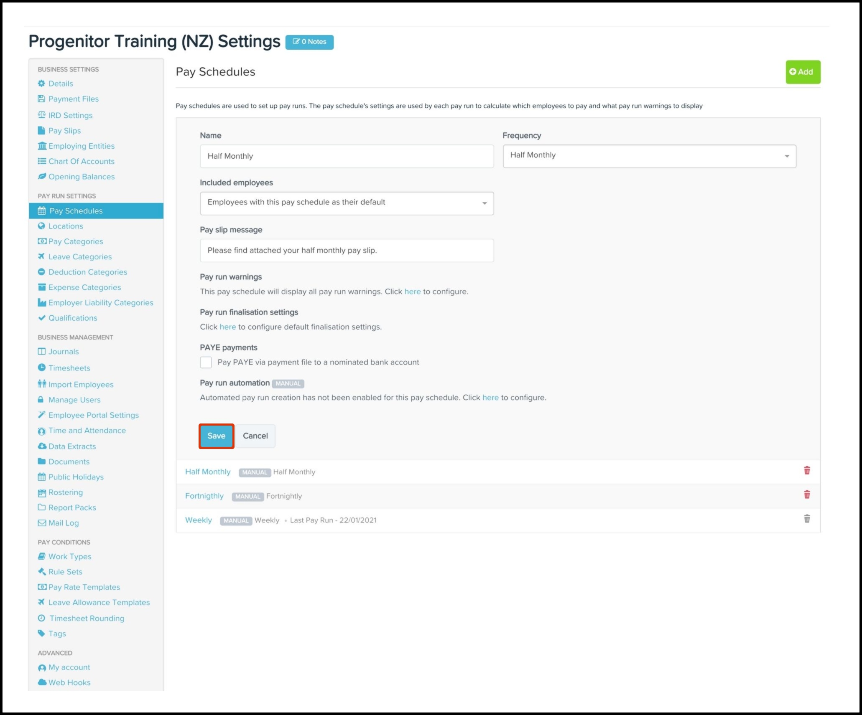Go to Pay Categories in sidebar
862x715 pixels.
pyautogui.click(x=75, y=241)
